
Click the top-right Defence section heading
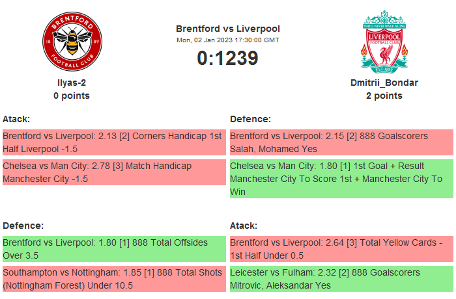[x=250, y=119]
